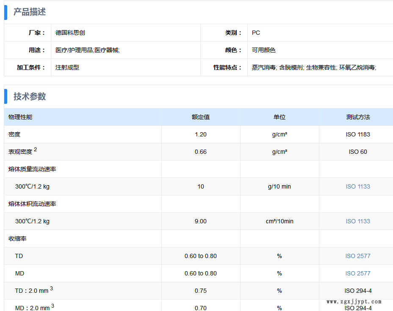The image size is (393, 311).
Task: Select the 单位 column header
Action: [x=279, y=117]
